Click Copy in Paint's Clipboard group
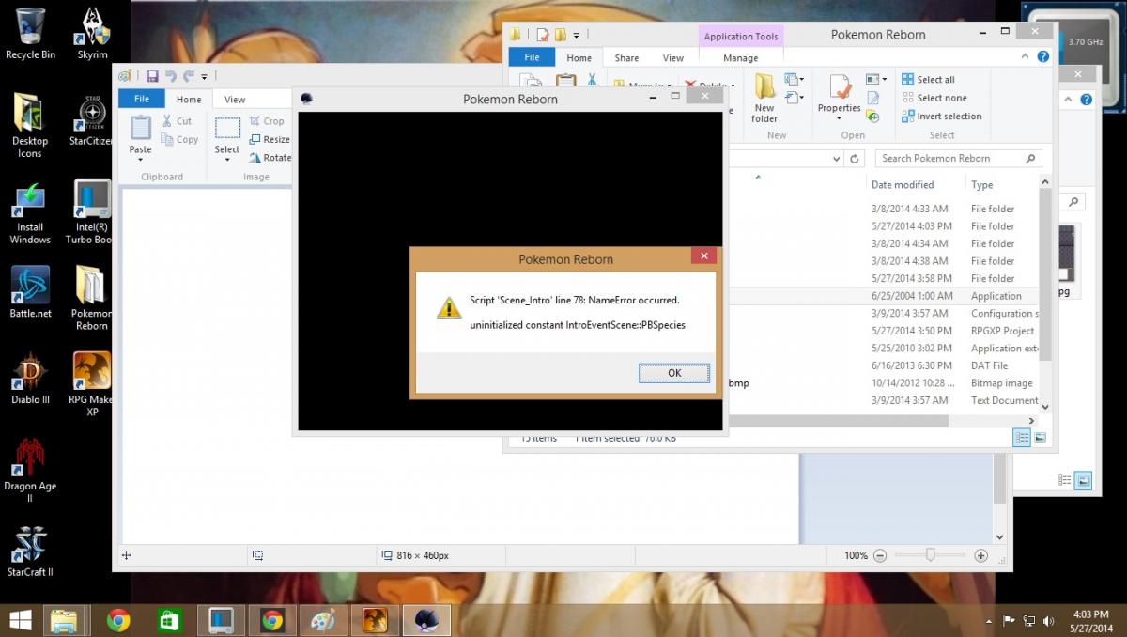 point(179,140)
